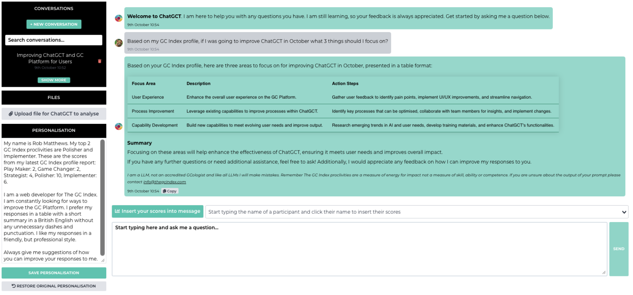Click the user profile avatar beside the question

[x=119, y=43]
